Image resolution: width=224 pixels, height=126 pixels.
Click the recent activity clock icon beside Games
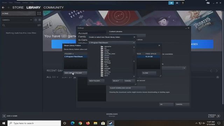click(36, 20)
